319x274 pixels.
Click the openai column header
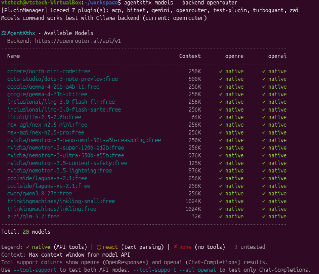pyautogui.click(x=277, y=56)
